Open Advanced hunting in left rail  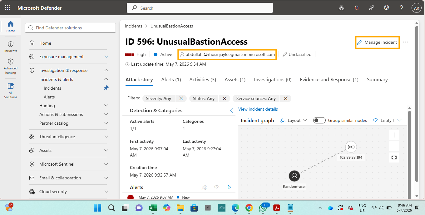(11, 66)
